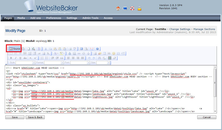
Task: Click the red bracket code icon
Action: [x=92, y=49]
